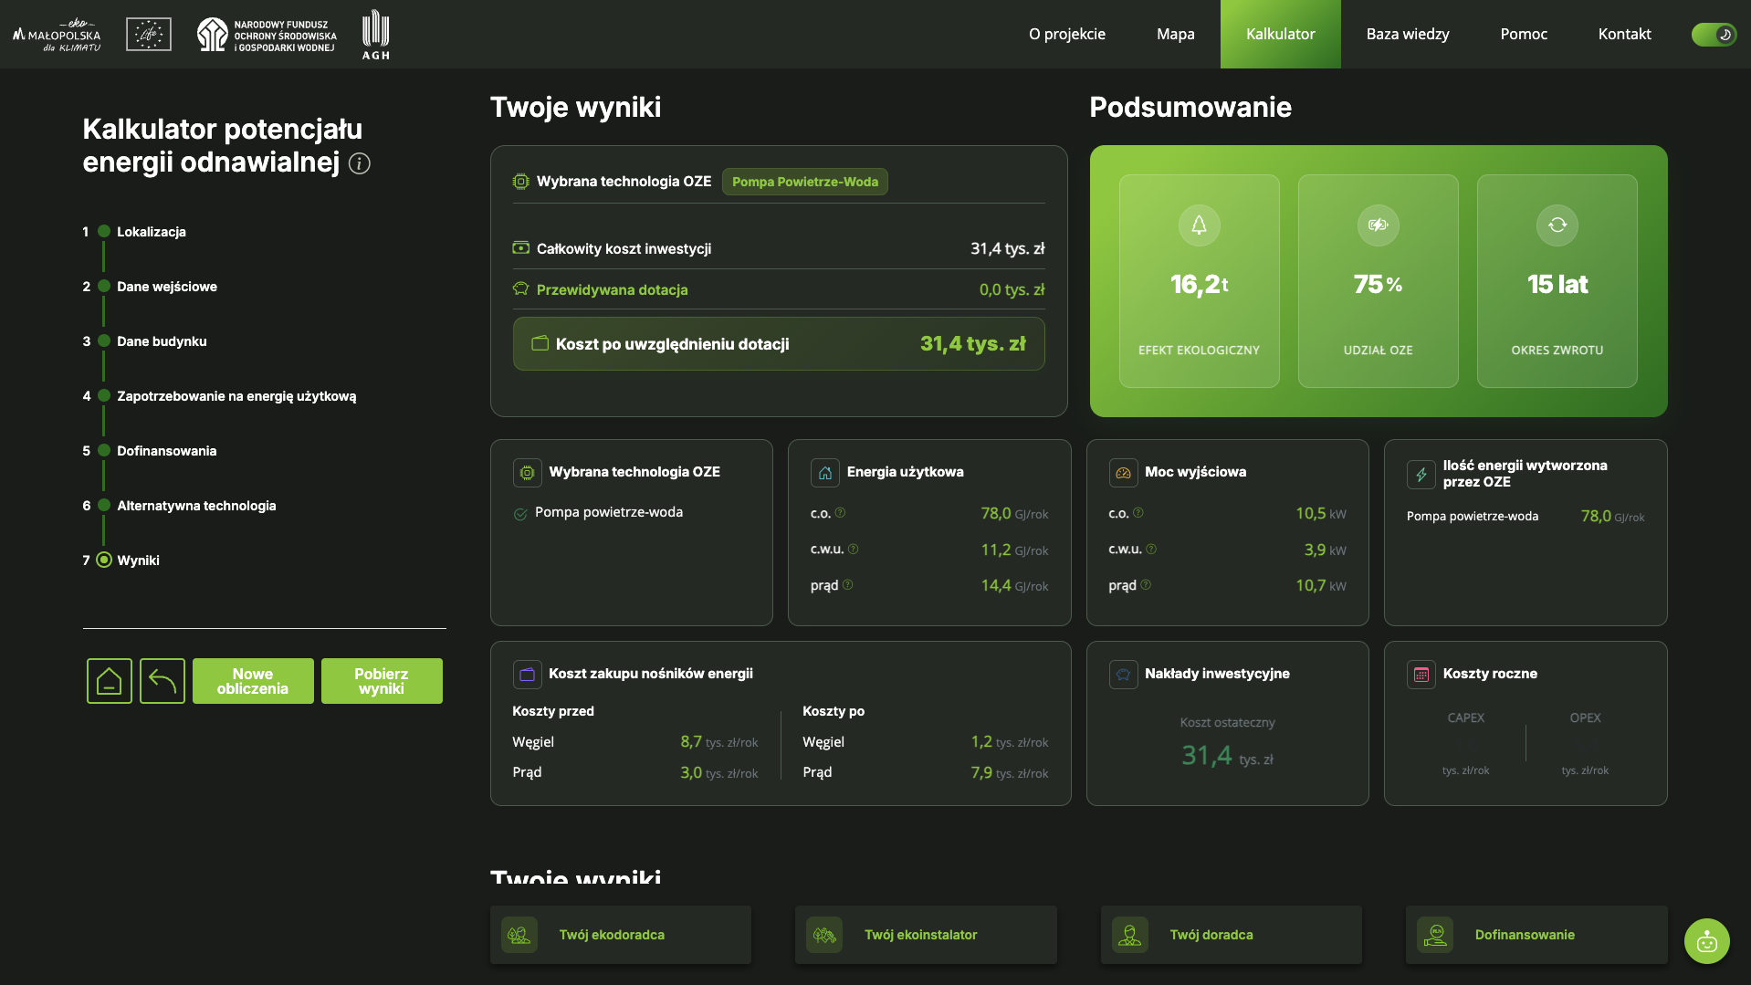The image size is (1751, 985).
Task: Go to step 2 Dane wejściowe
Action: click(x=166, y=287)
